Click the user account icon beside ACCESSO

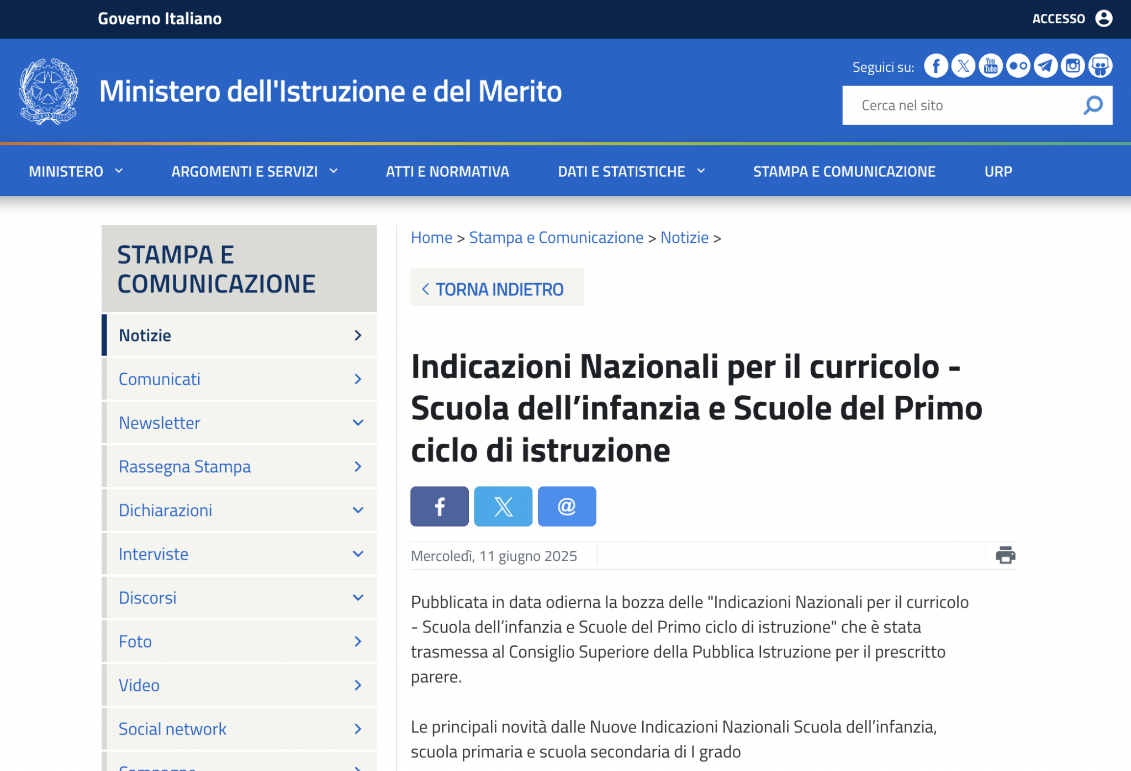click(x=1103, y=18)
